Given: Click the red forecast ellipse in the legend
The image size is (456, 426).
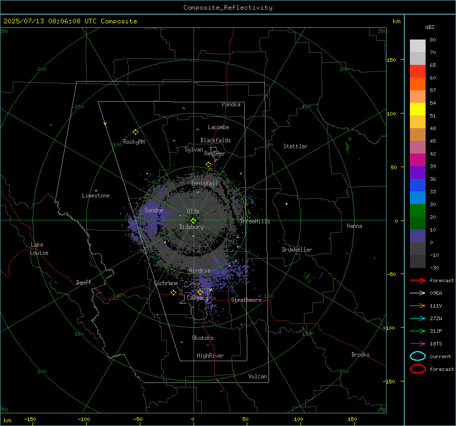Looking at the screenshot, I should (417, 369).
